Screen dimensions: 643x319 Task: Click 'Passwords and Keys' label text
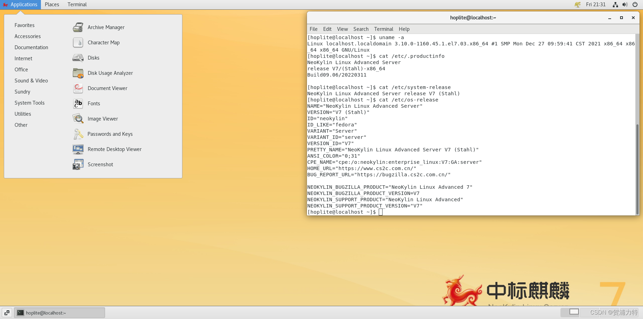[x=110, y=134]
